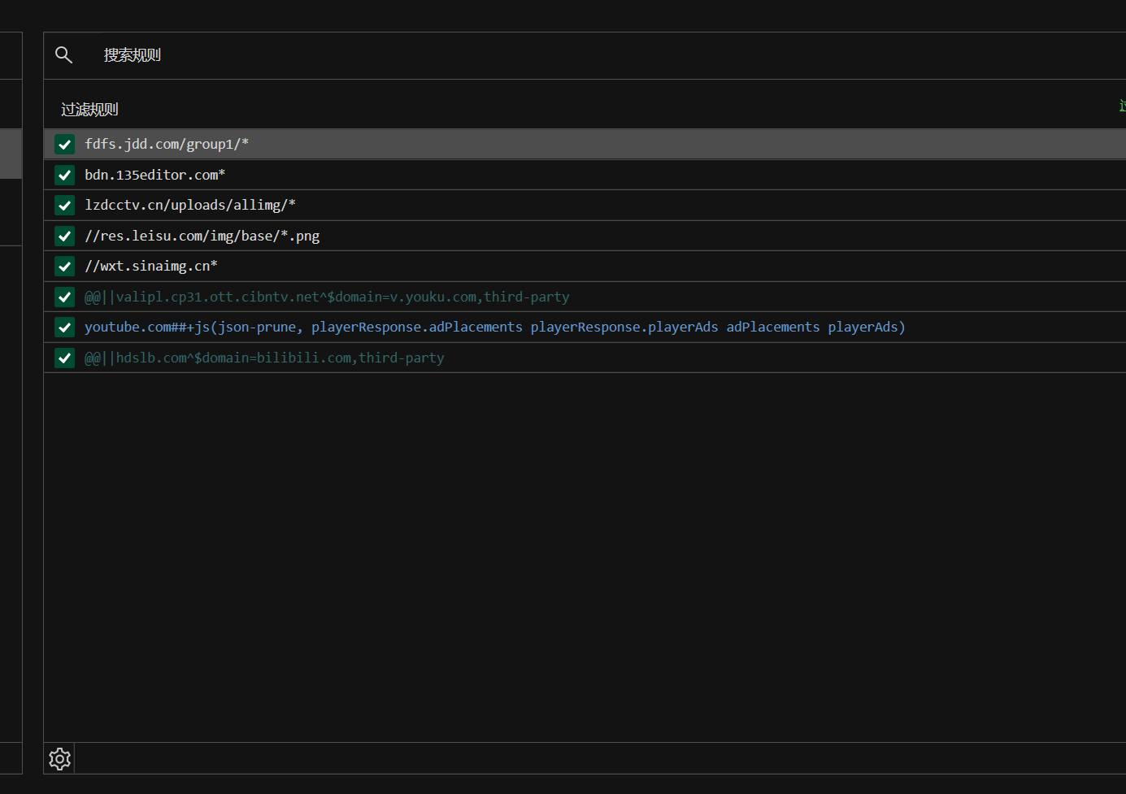1126x794 pixels.
Task: Toggle checkbox for //res.leisu.com/img/base/*.png rule
Action: [65, 236]
